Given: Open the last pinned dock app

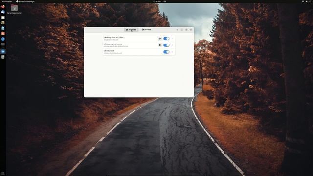Looking at the screenshot, I should 3,57.
